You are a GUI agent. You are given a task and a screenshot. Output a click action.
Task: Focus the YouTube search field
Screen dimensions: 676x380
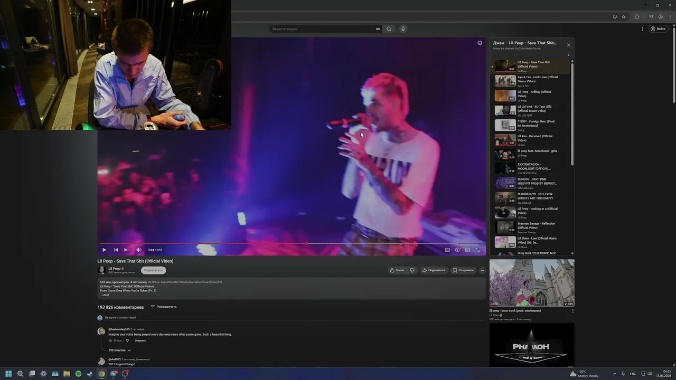[322, 29]
